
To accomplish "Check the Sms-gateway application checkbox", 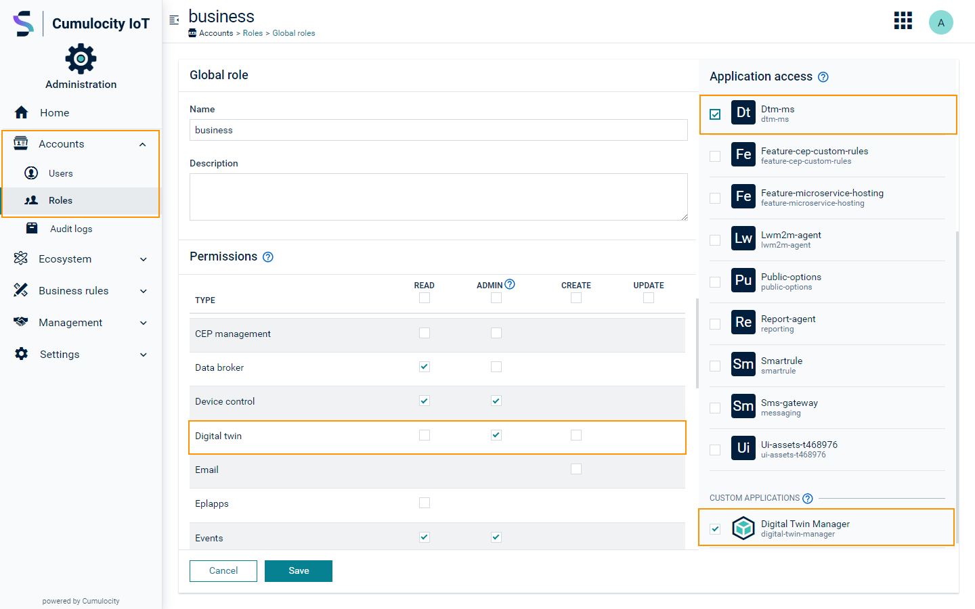I will [715, 408].
